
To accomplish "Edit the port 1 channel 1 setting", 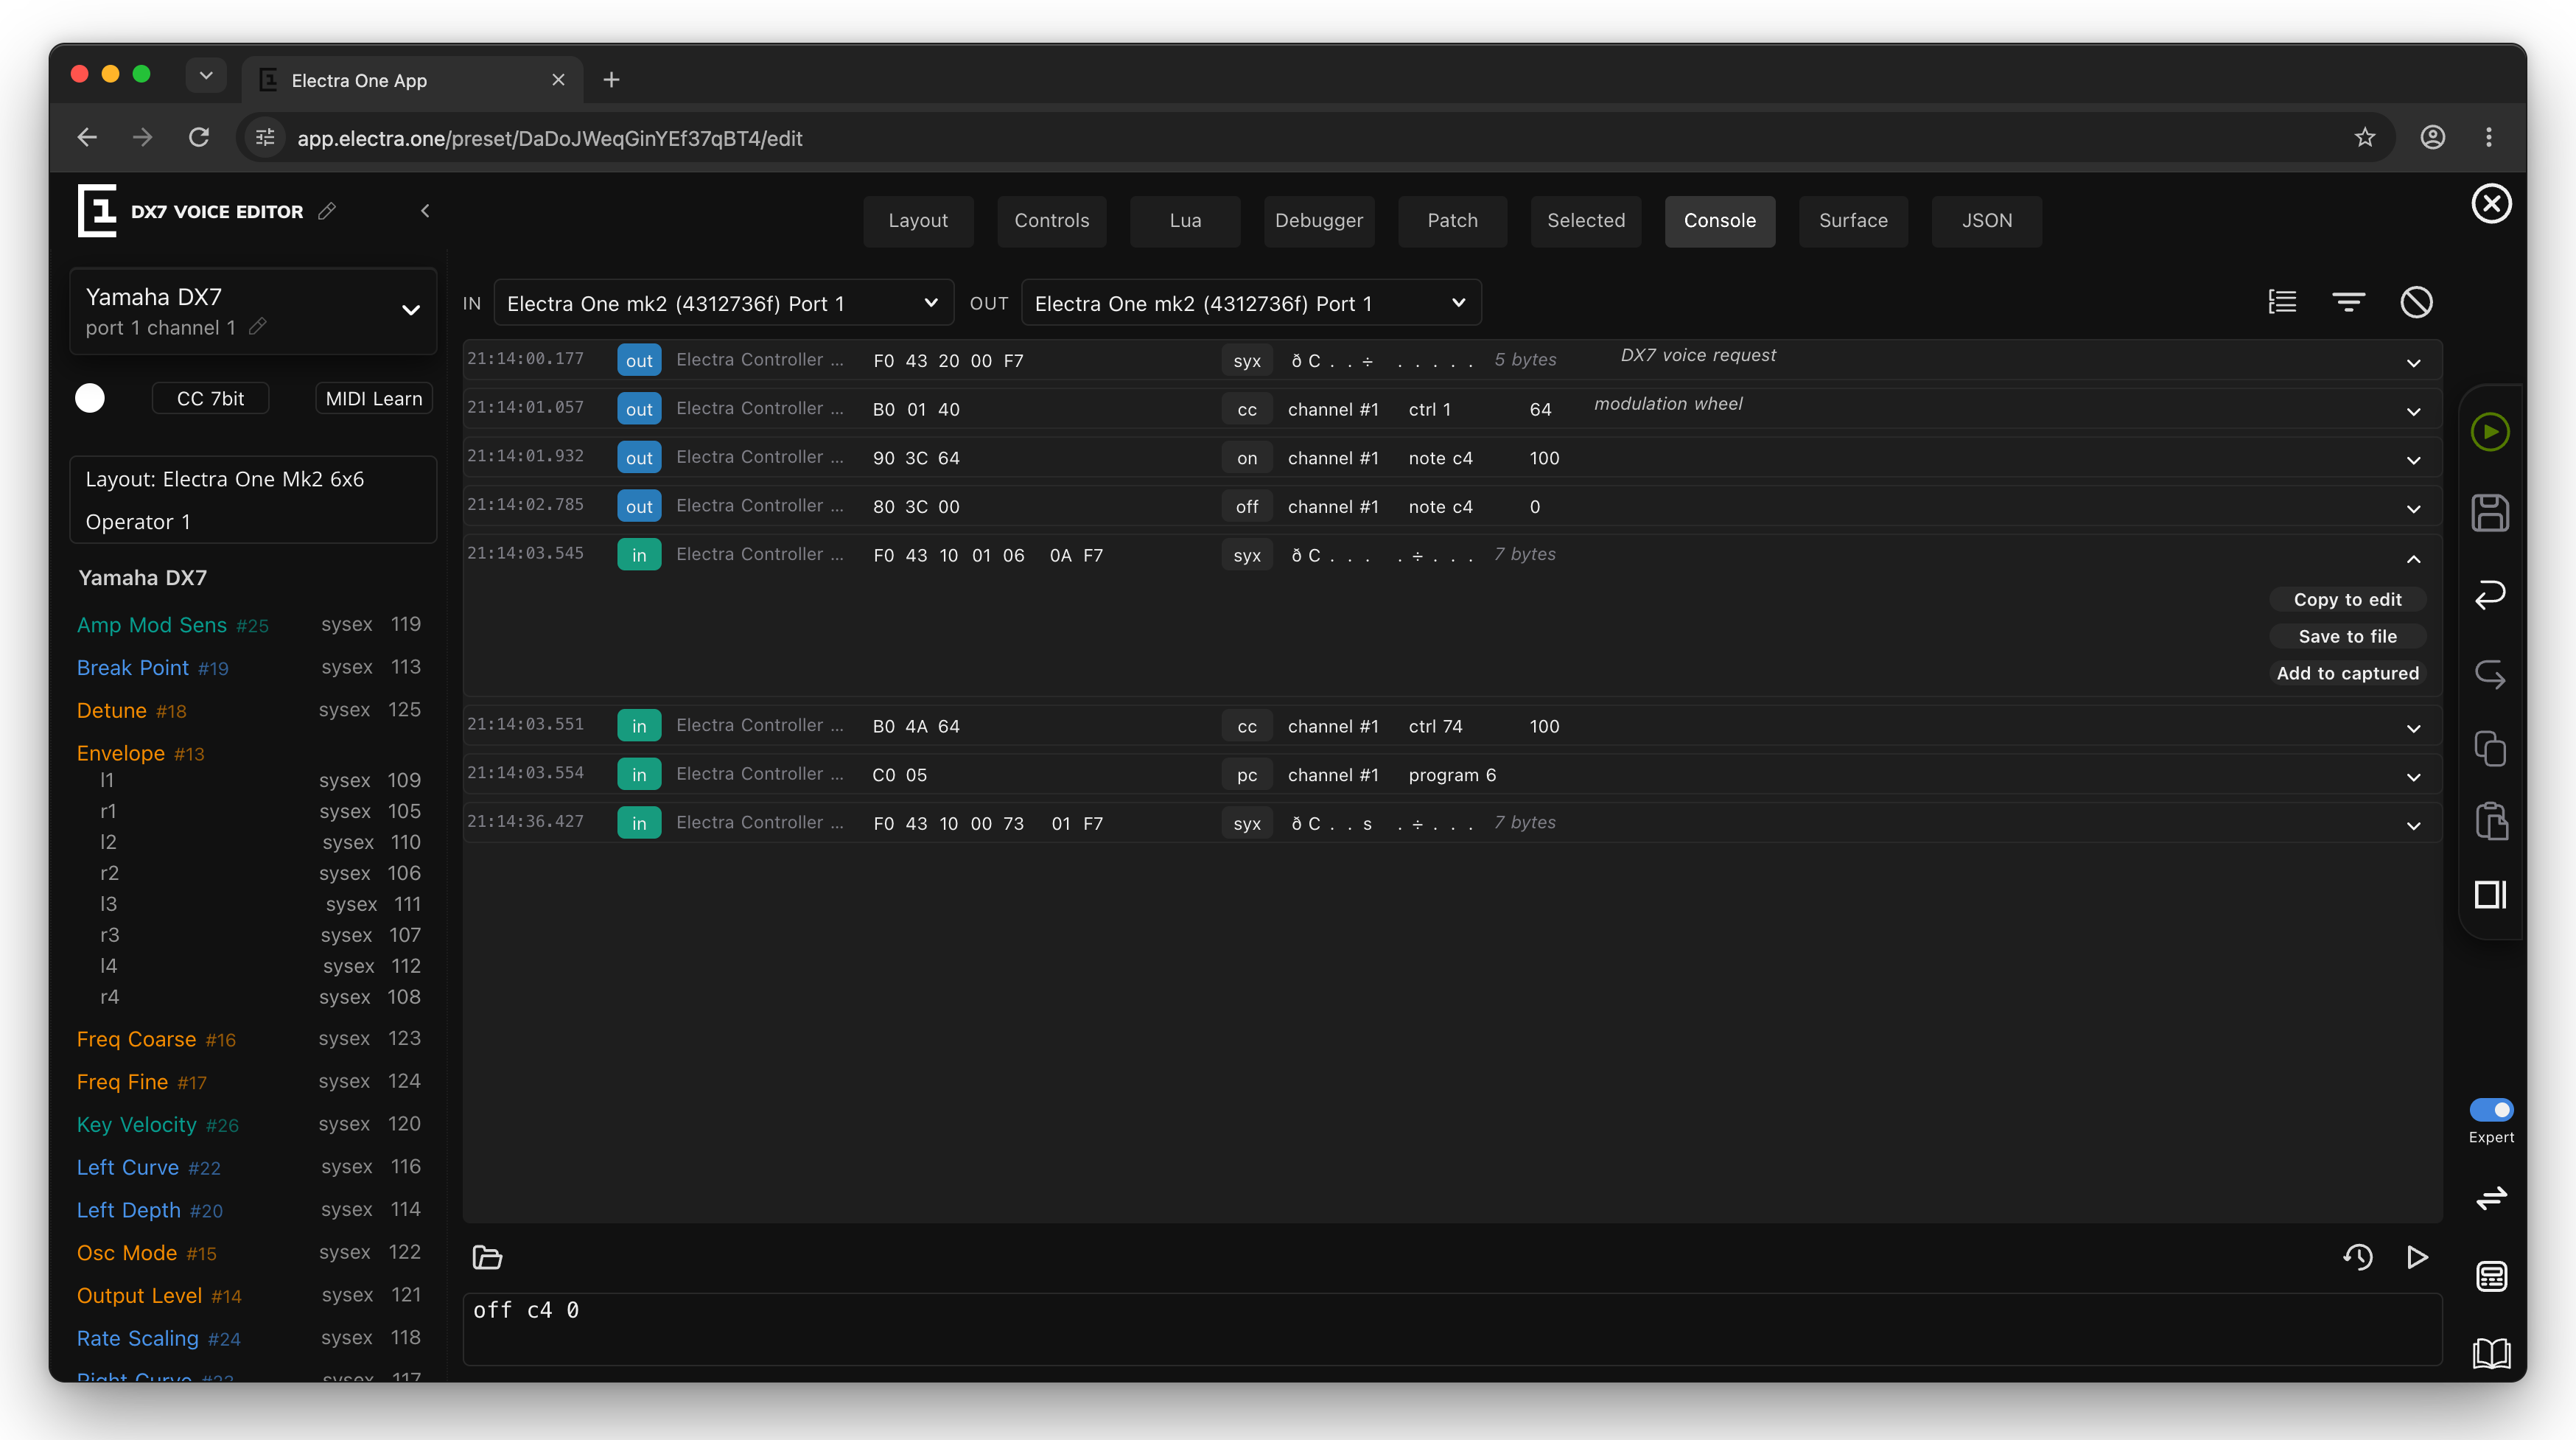I will pyautogui.click(x=258, y=327).
